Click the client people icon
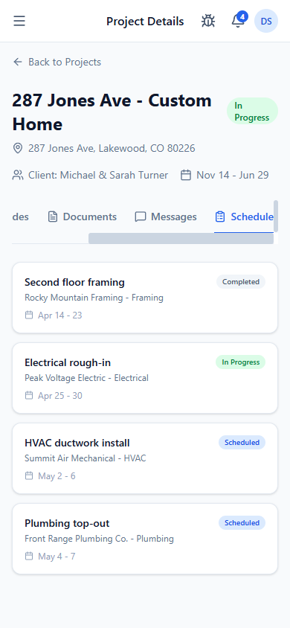Image resolution: width=290 pixels, height=628 pixels. click(18, 175)
